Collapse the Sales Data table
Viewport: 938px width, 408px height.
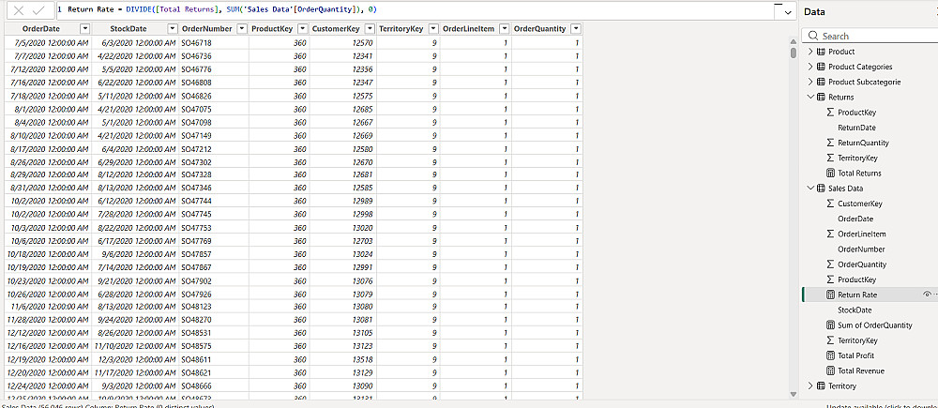click(x=810, y=189)
